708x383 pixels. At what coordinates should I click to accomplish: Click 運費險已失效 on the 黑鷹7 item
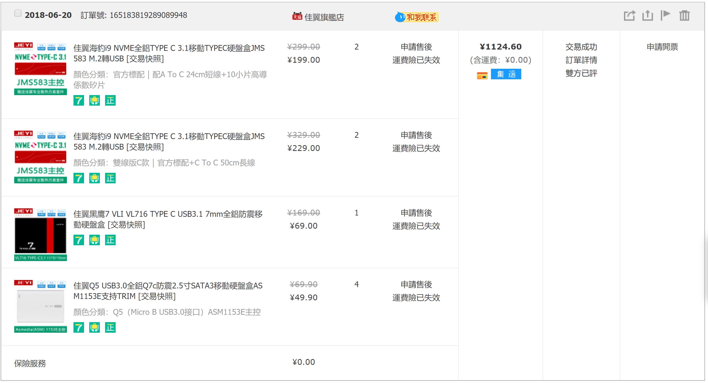pos(416,226)
